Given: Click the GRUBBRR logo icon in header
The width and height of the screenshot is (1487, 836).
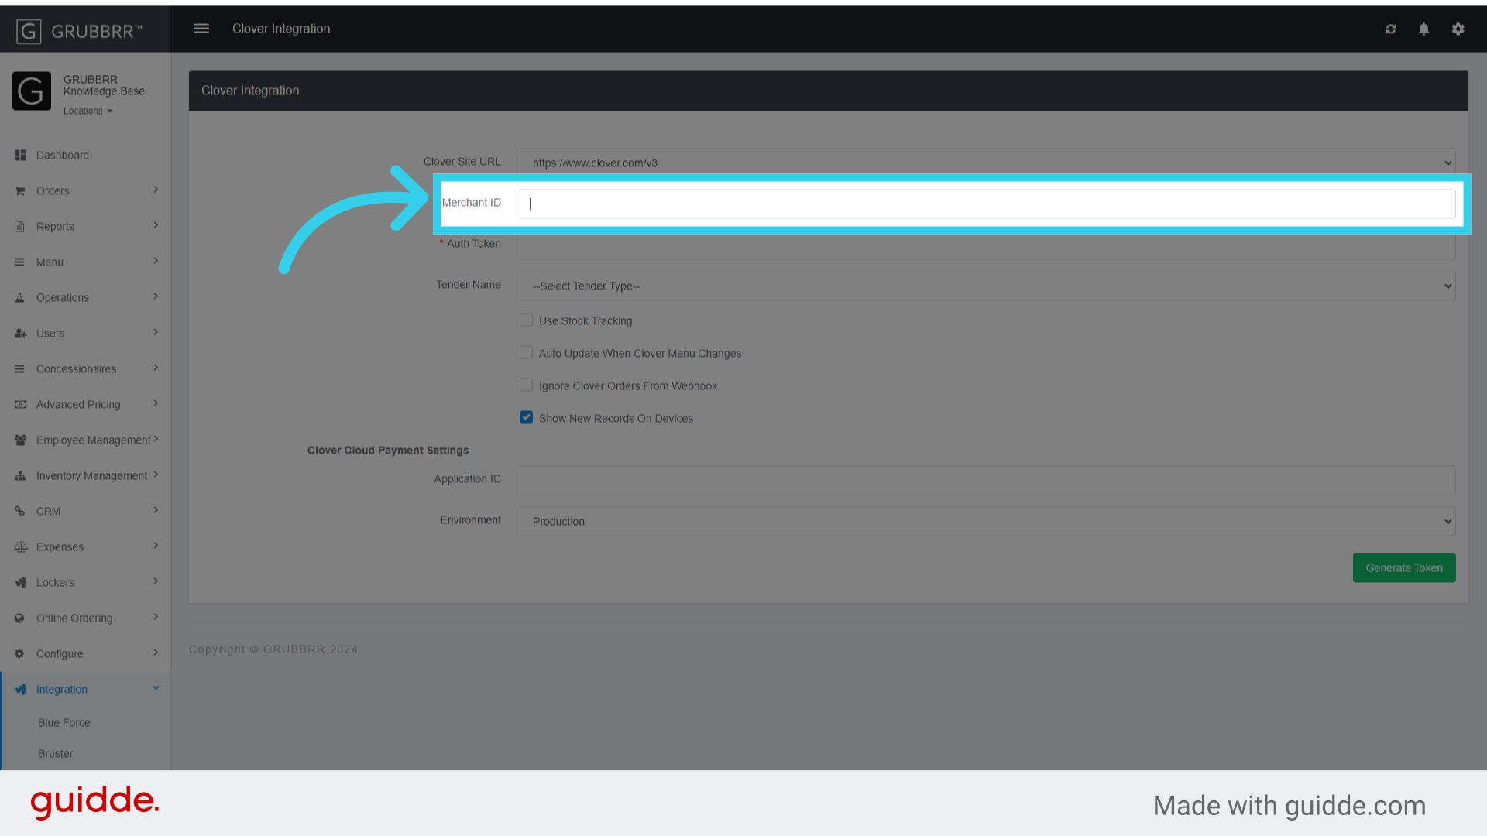Looking at the screenshot, I should [29, 31].
